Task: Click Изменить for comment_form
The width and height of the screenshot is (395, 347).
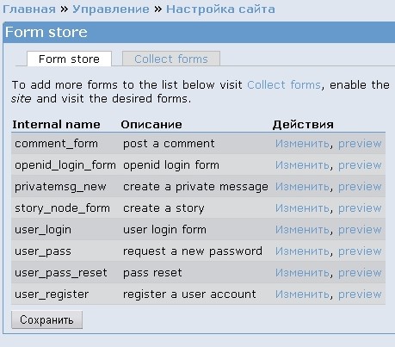Action: [x=302, y=144]
